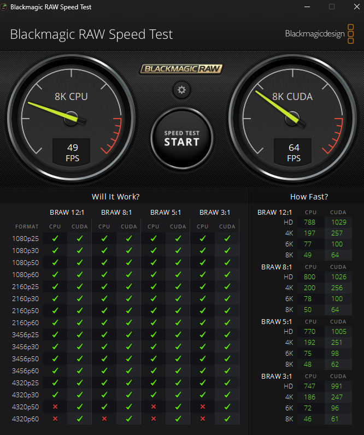
Task: Click the checkmark for 3456p25 BRAW 3:1 CPU
Action: pos(203,334)
